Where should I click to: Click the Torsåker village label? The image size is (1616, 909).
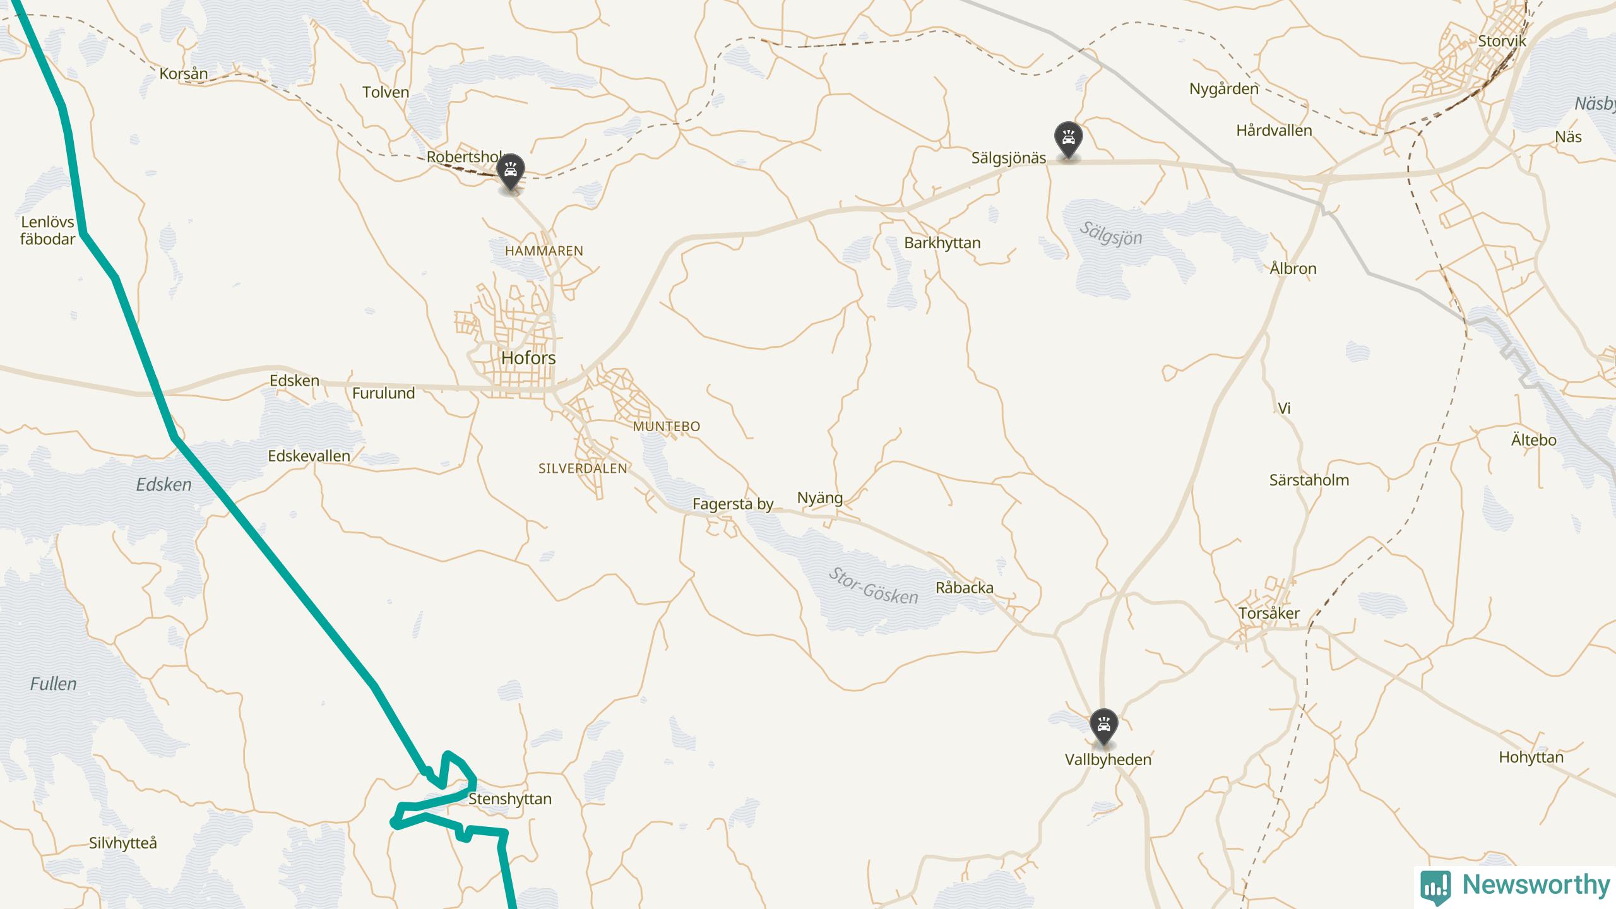[1269, 613]
